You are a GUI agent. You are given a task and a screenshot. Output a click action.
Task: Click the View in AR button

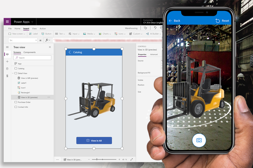click(94, 140)
